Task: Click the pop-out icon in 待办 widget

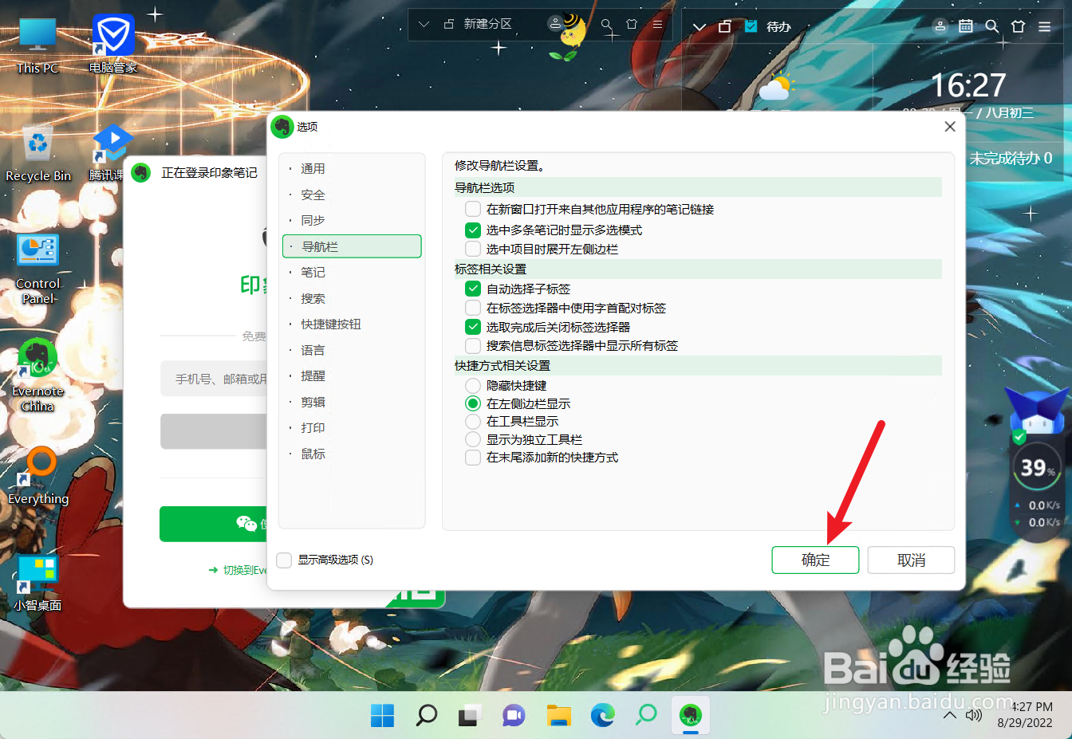Action: tap(724, 26)
